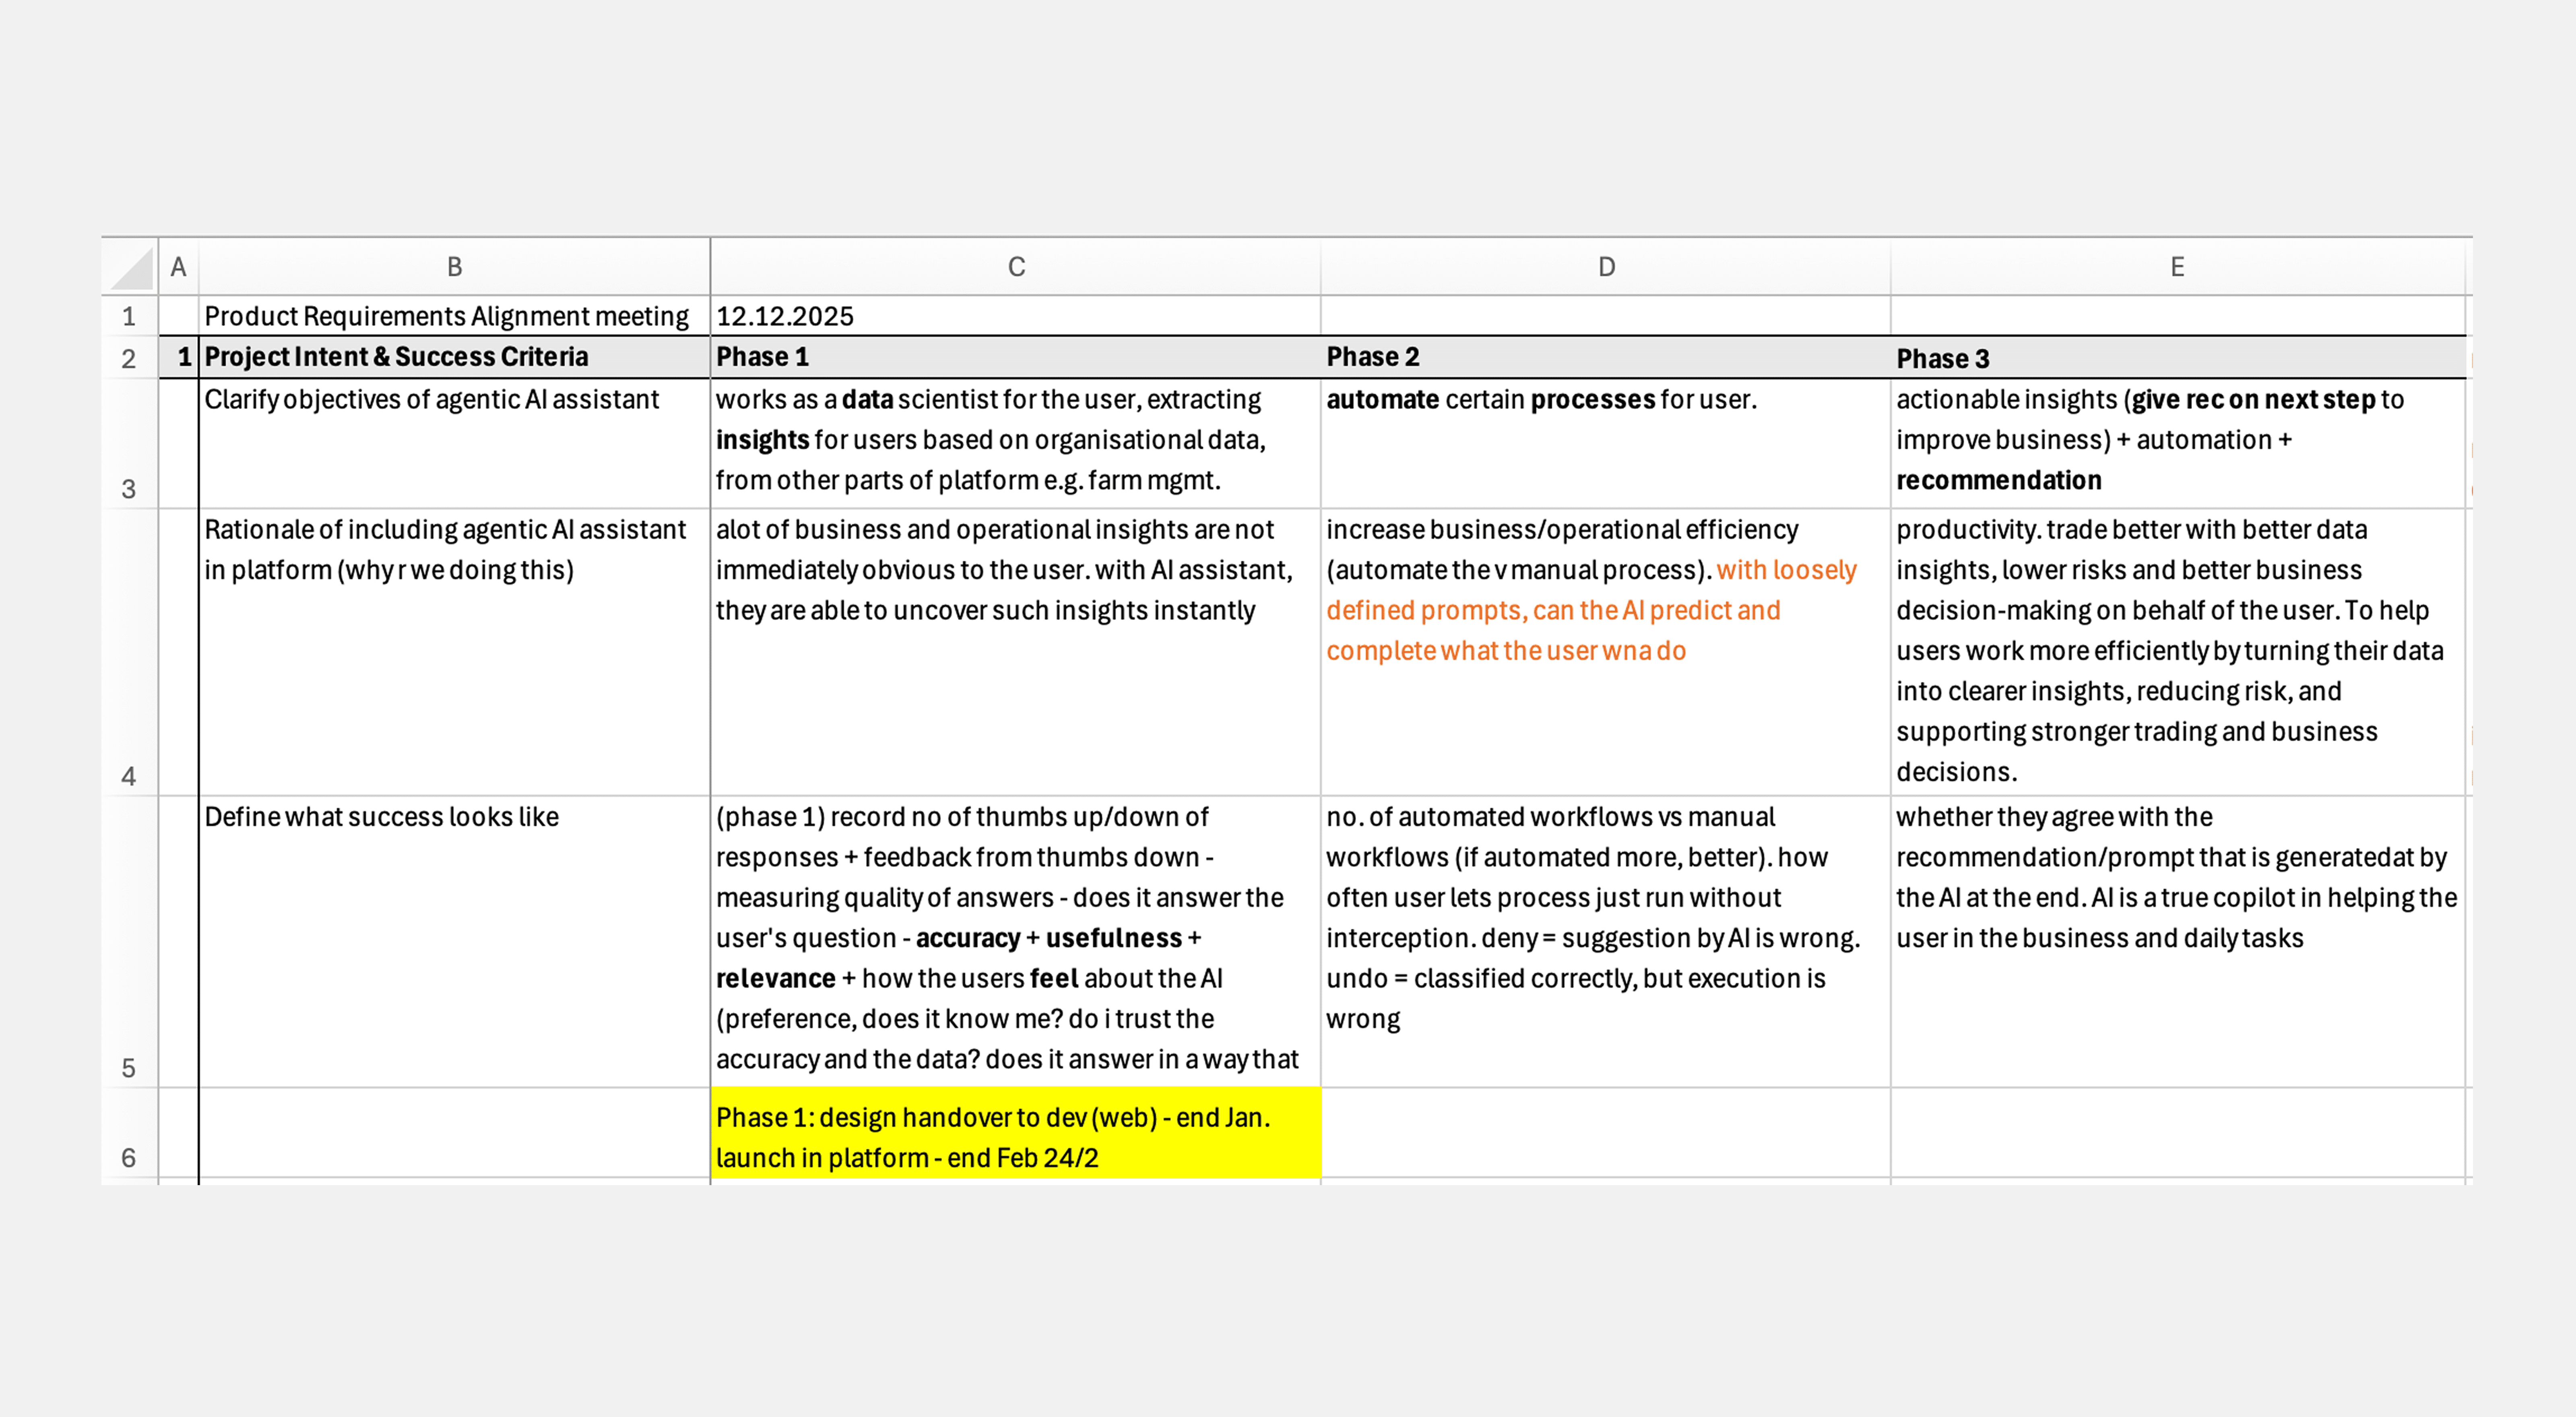Select column D header

point(1605,267)
